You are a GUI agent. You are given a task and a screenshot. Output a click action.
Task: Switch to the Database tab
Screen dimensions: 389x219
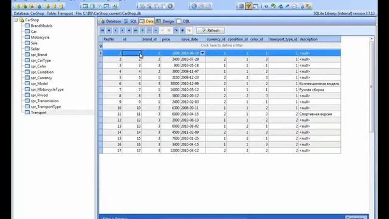111,21
